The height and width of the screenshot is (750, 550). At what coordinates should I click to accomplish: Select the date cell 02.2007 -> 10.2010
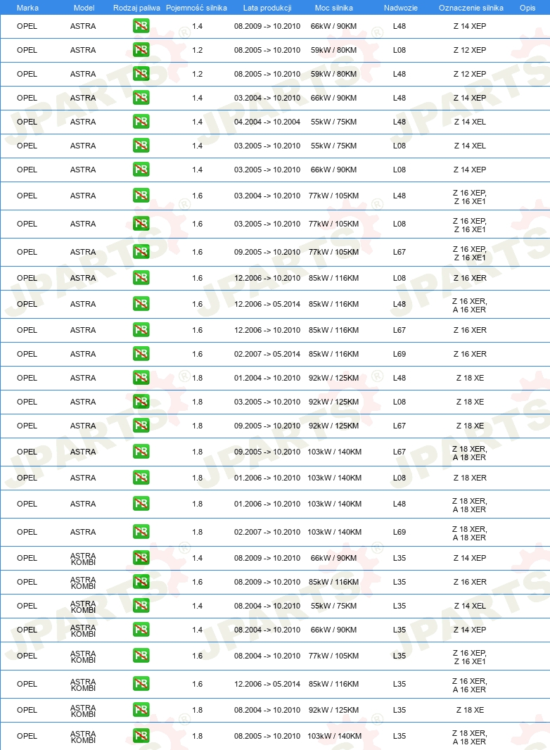pos(267,532)
